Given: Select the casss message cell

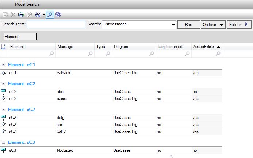Looking at the screenshot, I should (62, 99).
